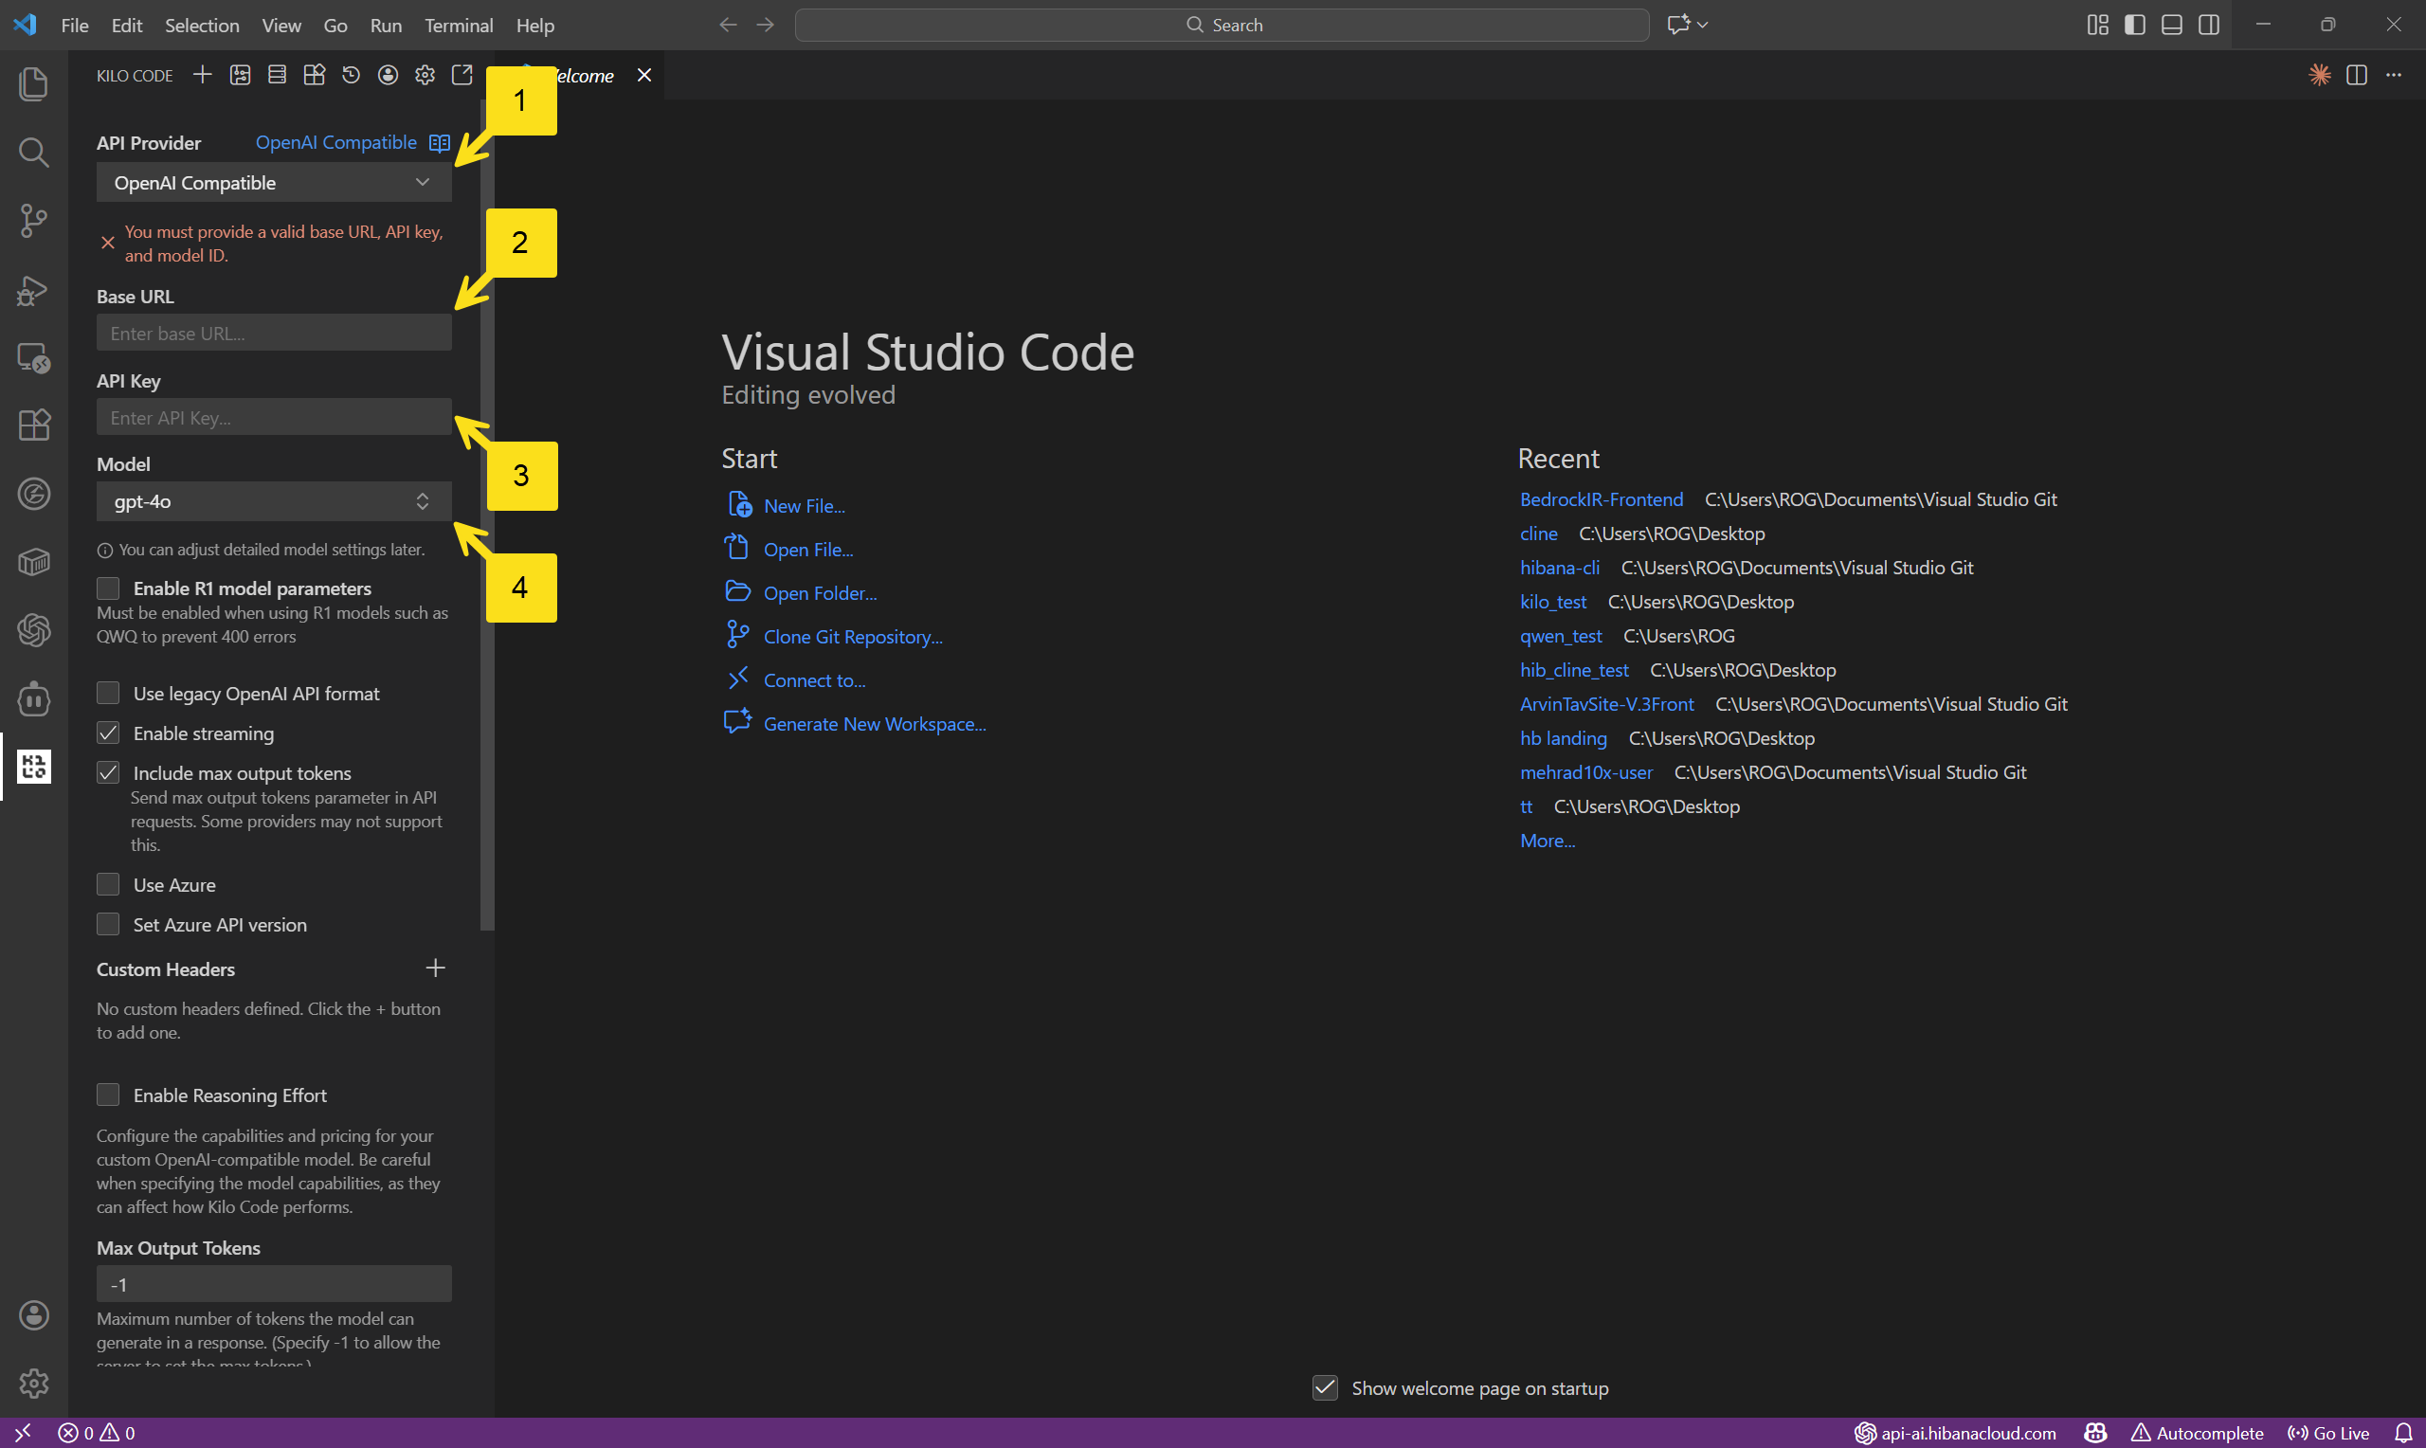This screenshot has width=2426, height=1448.
Task: Split the editor to the right
Action: point(2357,75)
